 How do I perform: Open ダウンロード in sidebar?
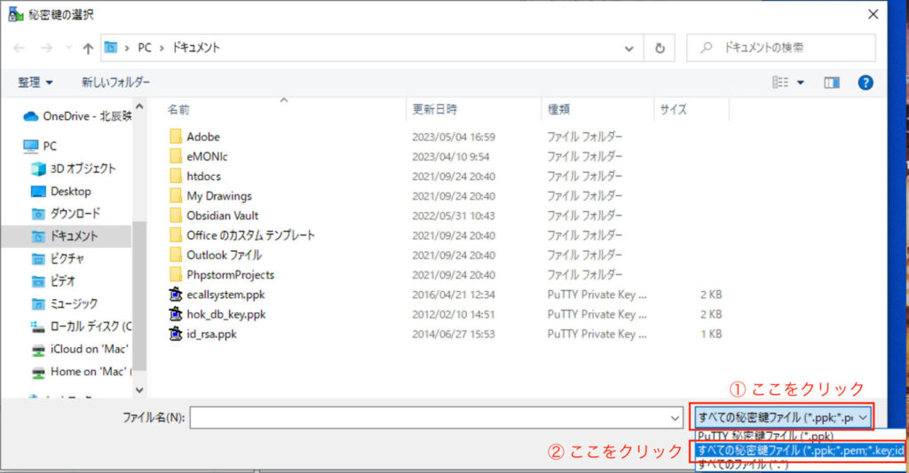tap(66, 214)
